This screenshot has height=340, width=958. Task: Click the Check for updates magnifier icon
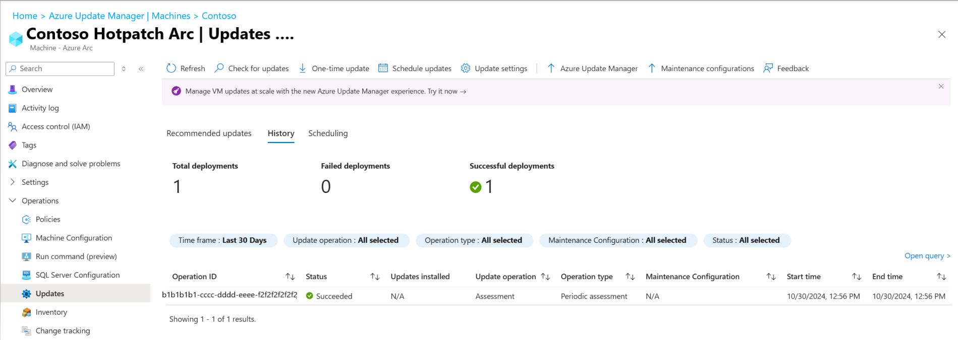click(x=219, y=69)
